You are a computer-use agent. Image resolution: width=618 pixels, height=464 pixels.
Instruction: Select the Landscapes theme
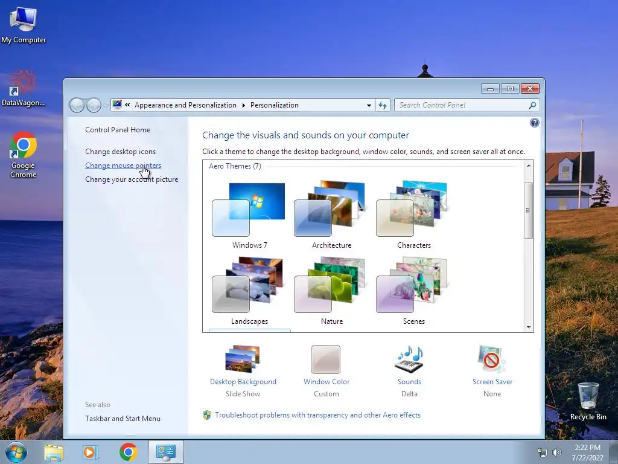pos(249,291)
